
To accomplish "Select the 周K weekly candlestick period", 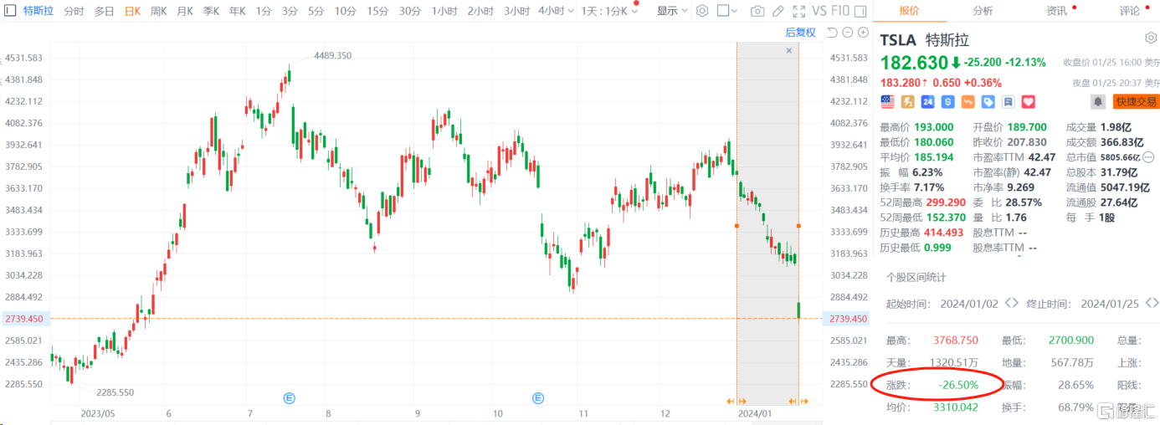I will coord(159,11).
